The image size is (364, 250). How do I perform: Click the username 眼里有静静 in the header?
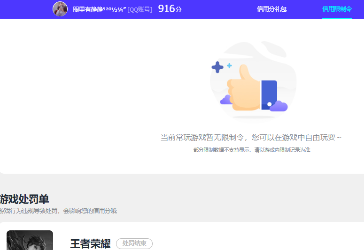click(x=100, y=9)
